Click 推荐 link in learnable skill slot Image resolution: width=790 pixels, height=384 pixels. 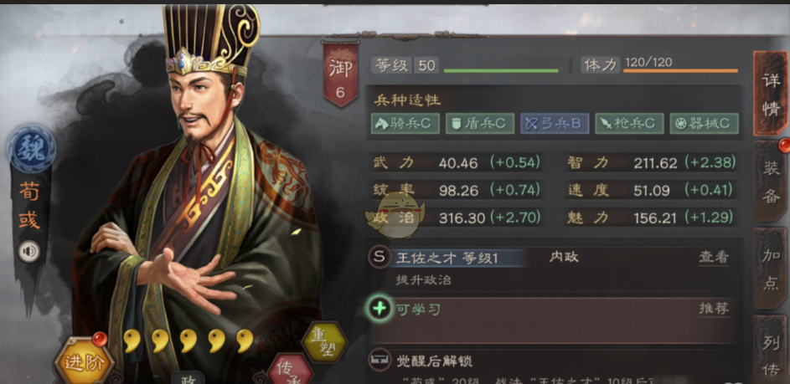[x=714, y=308]
